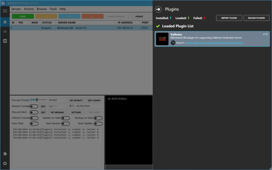Click the Import Plugin button

[229, 18]
